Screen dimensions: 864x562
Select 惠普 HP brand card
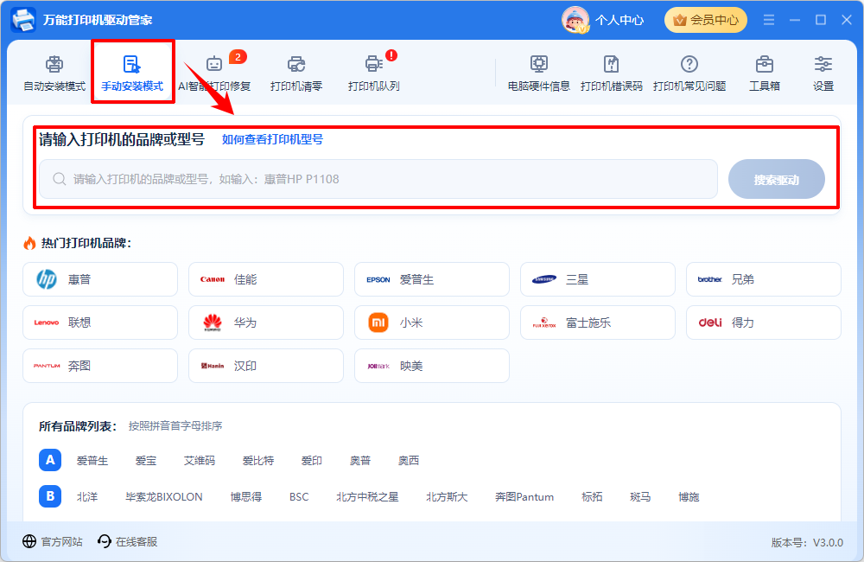(x=100, y=279)
